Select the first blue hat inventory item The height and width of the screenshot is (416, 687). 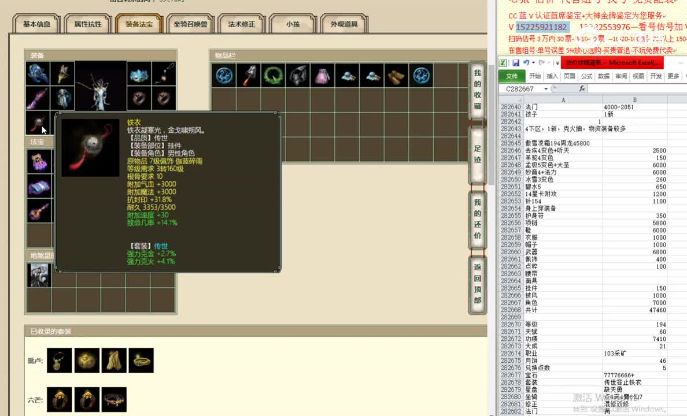(348, 75)
